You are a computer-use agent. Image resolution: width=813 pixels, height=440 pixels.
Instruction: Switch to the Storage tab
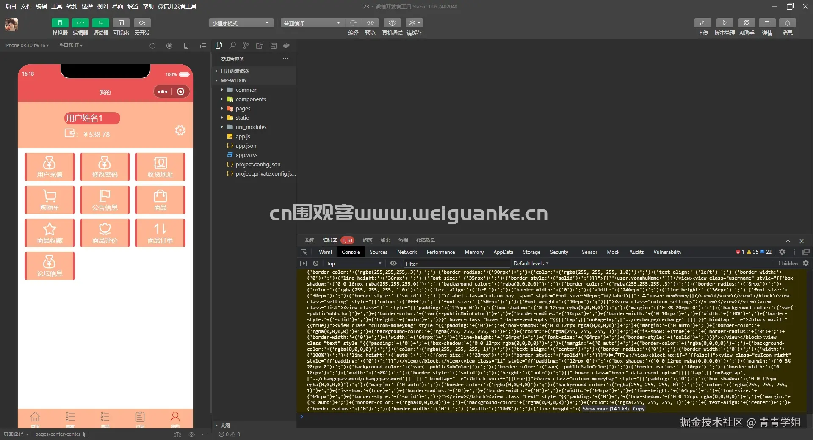531,252
